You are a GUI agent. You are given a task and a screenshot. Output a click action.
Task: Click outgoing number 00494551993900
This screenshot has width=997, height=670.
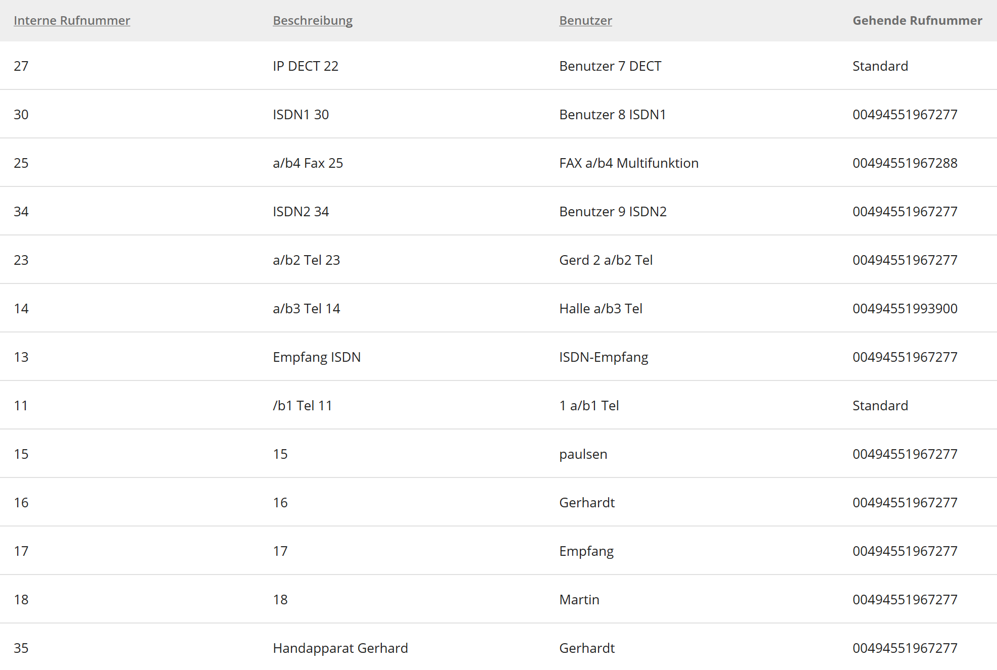(x=905, y=309)
